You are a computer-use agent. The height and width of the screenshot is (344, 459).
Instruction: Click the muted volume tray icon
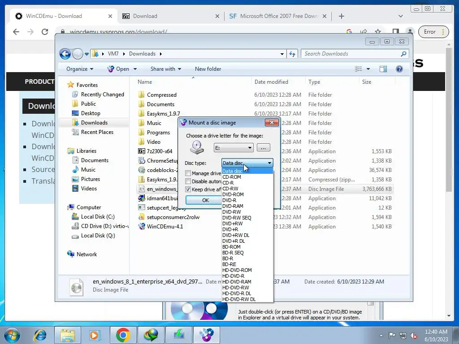pos(414,335)
